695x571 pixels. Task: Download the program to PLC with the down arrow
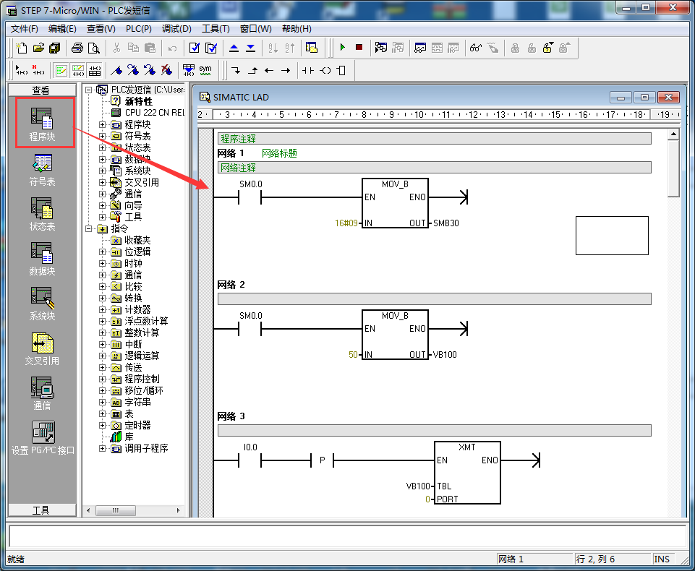click(x=250, y=48)
